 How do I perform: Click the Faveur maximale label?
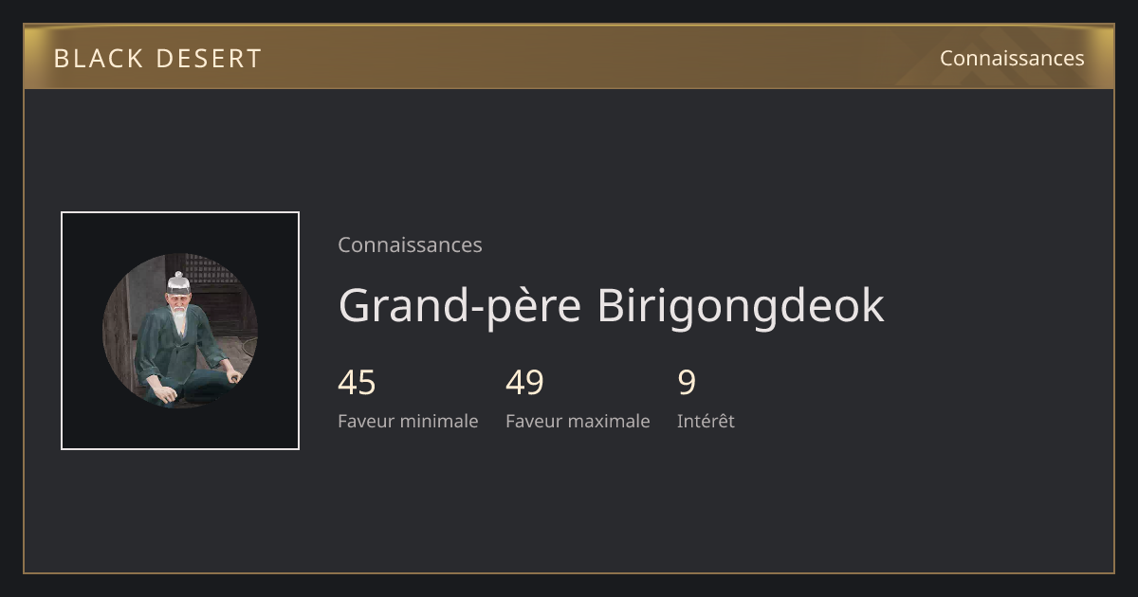pos(578,421)
